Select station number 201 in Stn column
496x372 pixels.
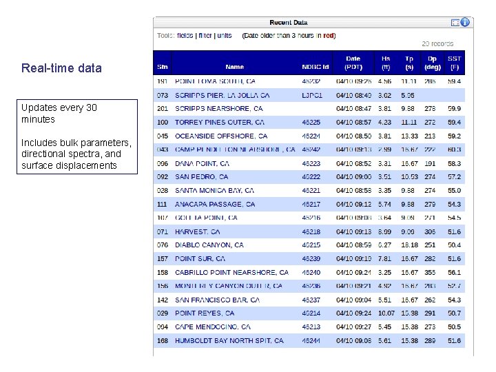pyautogui.click(x=163, y=109)
